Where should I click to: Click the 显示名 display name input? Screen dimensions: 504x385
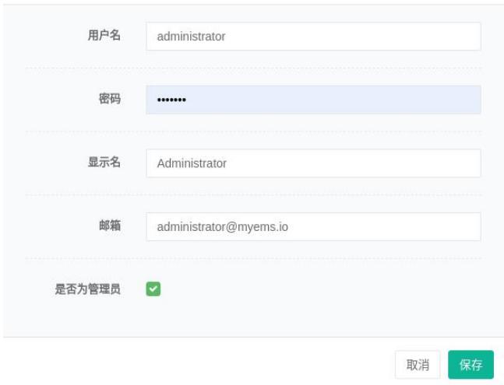[x=313, y=163]
